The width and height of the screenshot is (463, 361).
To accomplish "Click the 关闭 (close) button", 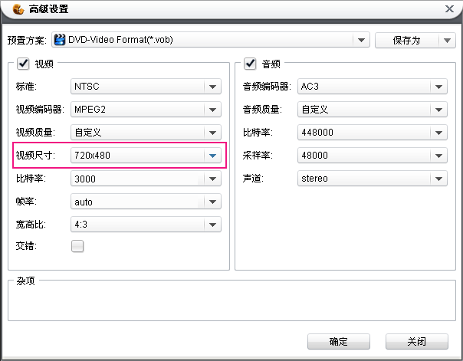I will point(416,342).
